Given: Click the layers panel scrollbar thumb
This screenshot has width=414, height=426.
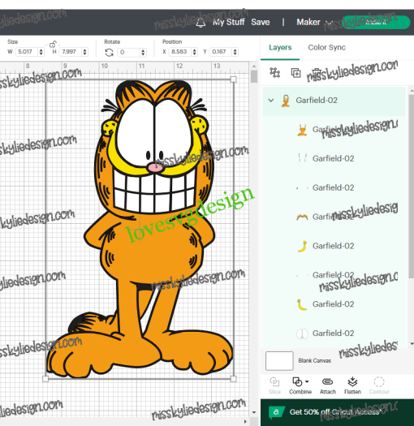Looking at the screenshot, I should point(412,186).
